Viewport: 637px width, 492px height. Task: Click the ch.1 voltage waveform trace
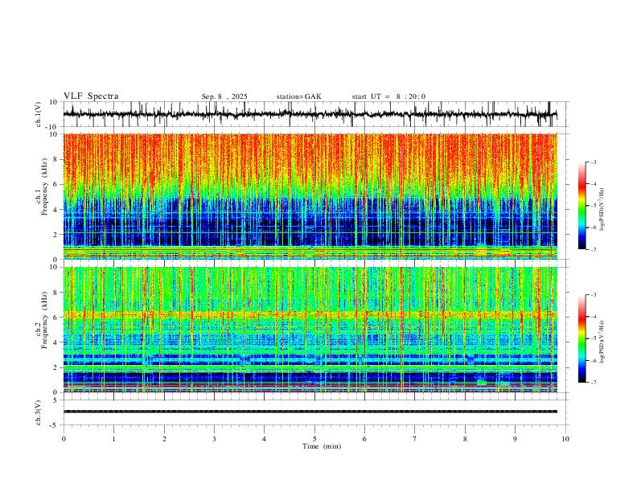pos(310,114)
